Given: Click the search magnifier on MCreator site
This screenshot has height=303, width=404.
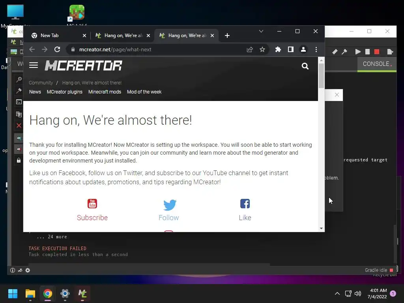Looking at the screenshot, I should [305, 66].
